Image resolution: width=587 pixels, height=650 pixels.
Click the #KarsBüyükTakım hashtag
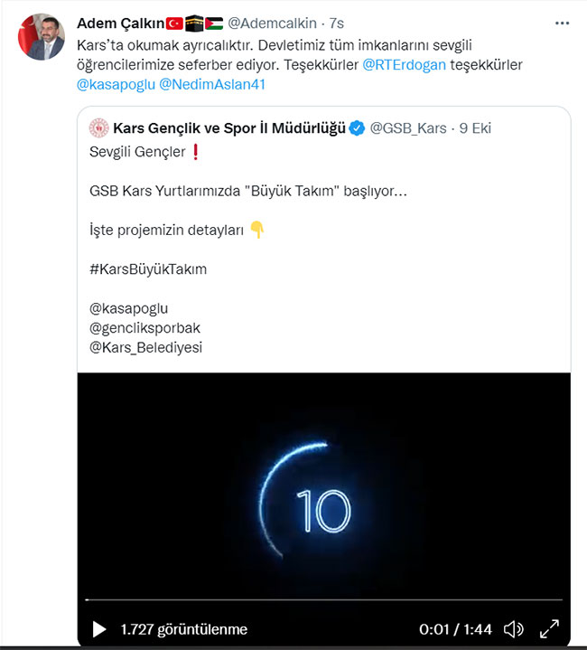coord(148,268)
